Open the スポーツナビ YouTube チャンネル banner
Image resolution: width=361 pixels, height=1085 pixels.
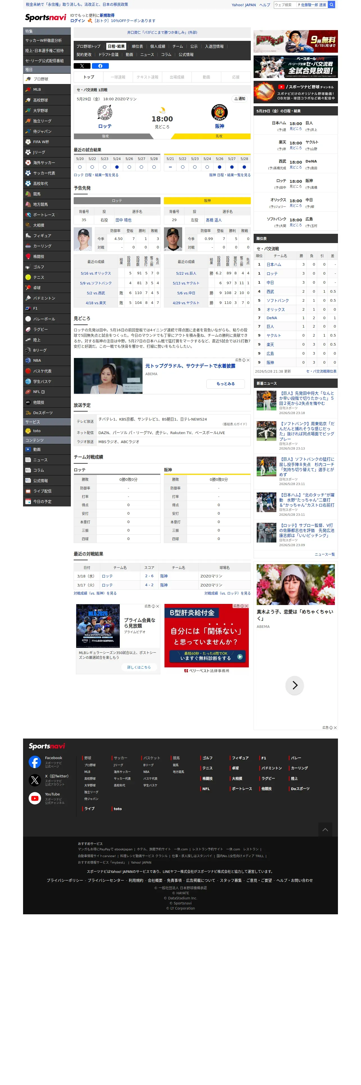coord(295,92)
